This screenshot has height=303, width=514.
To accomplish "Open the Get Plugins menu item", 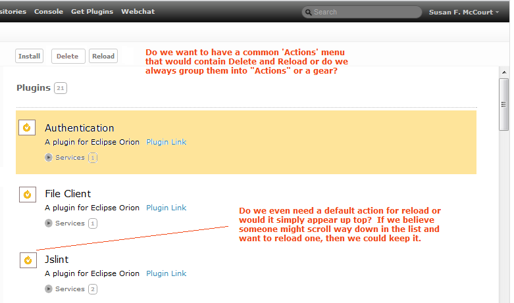I will (92, 11).
